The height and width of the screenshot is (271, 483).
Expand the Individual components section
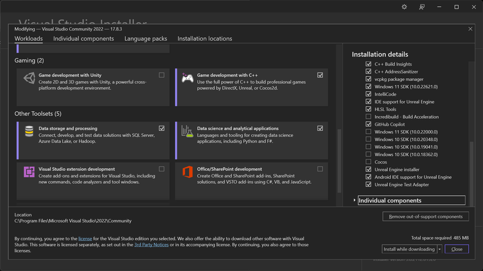coord(354,200)
